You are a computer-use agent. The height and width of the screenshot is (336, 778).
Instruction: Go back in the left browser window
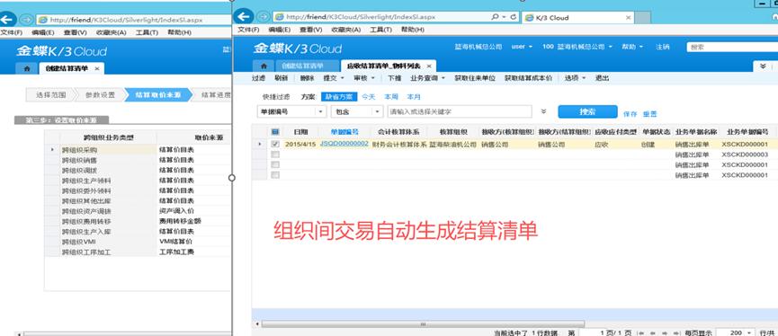(x=6, y=20)
